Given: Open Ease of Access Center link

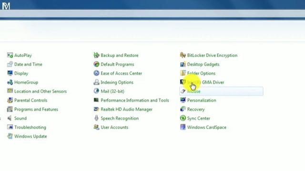Looking at the screenshot, I should (122, 74).
